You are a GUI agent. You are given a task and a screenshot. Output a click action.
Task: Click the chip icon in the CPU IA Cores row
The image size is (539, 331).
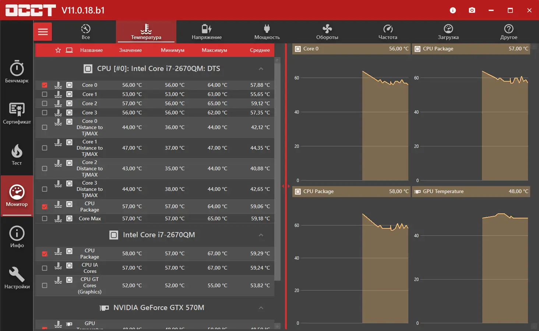coord(69,266)
